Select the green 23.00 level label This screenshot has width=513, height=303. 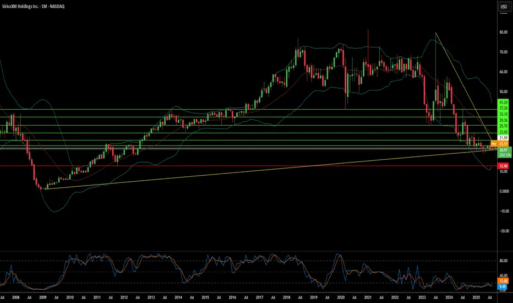pyautogui.click(x=503, y=132)
